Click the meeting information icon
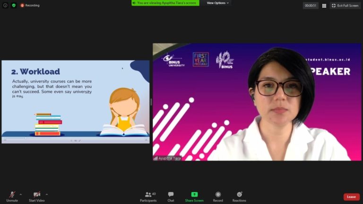 pyautogui.click(x=5, y=5)
